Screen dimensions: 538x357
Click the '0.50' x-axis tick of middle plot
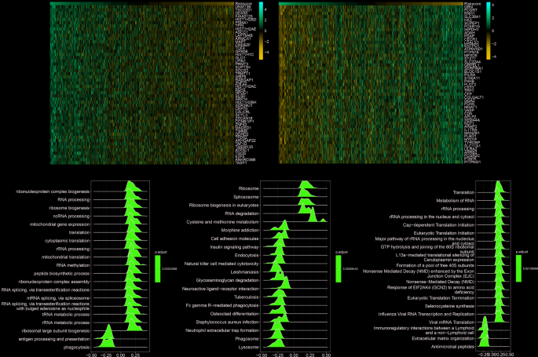pyautogui.click(x=326, y=355)
